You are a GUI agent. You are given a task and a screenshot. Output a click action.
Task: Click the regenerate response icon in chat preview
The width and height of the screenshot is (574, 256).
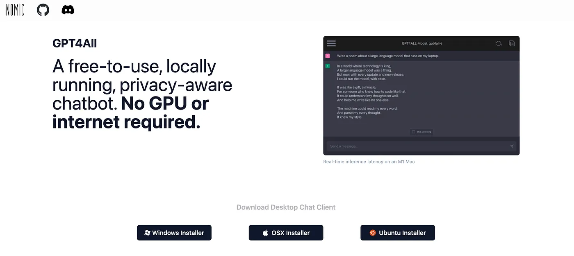(499, 43)
